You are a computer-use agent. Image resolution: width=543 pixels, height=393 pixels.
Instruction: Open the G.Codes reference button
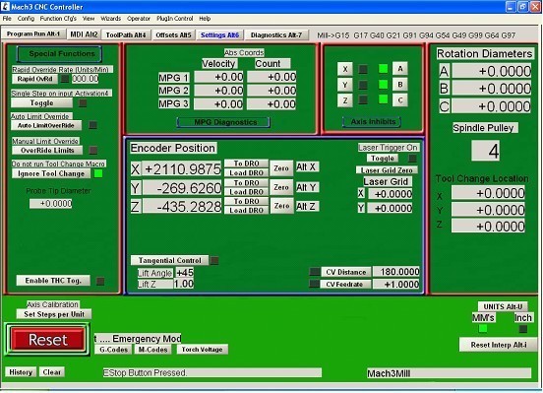[113, 350]
